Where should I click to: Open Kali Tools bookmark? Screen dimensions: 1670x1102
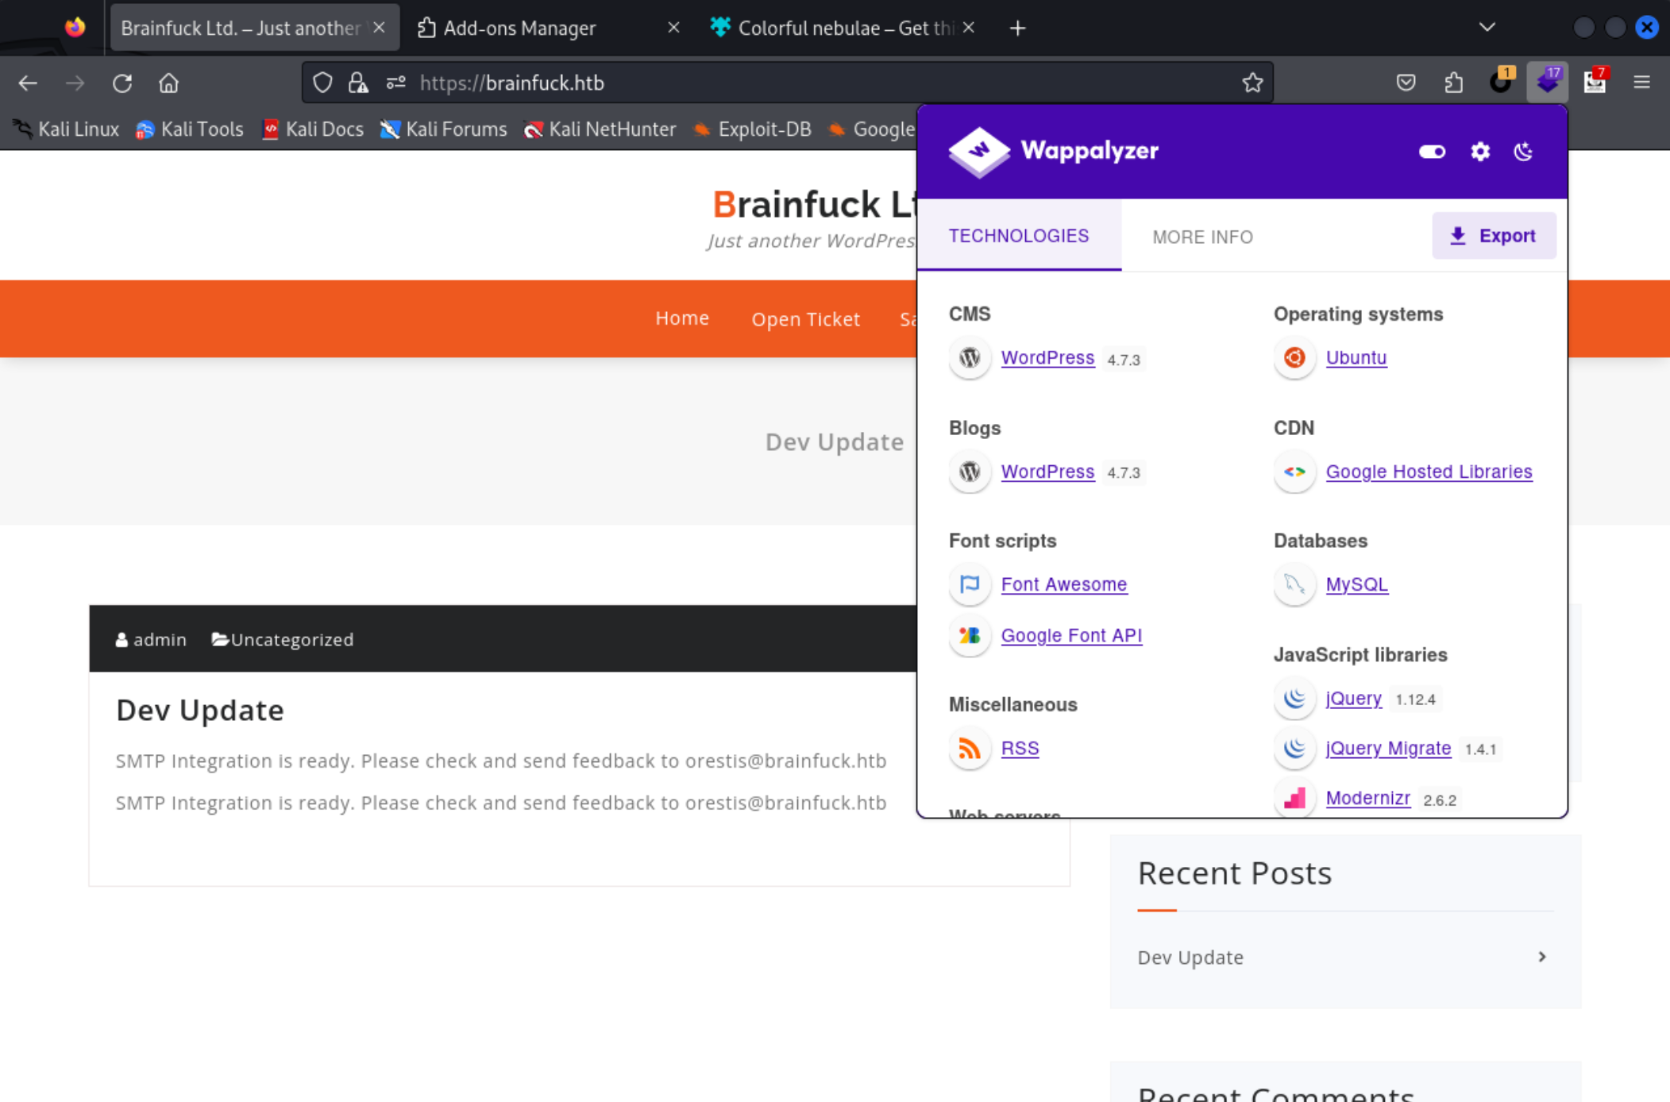190,129
